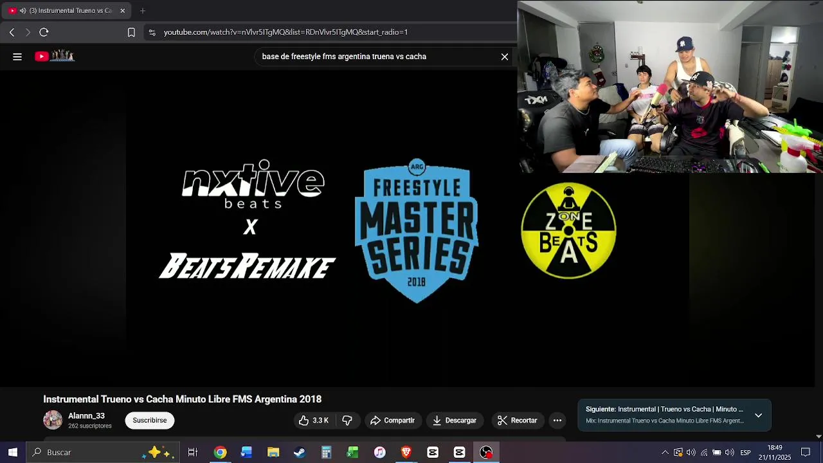
Task: Expand the Siguiente mix playlist panel
Action: point(759,415)
